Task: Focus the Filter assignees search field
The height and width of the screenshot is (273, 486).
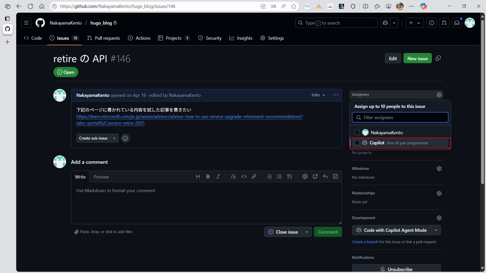Action: (400, 118)
